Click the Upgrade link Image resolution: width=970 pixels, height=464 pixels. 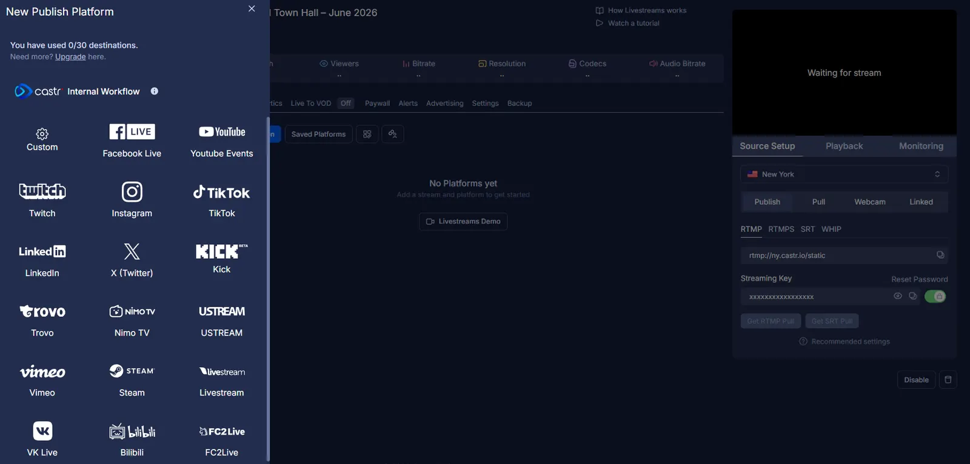(70, 56)
